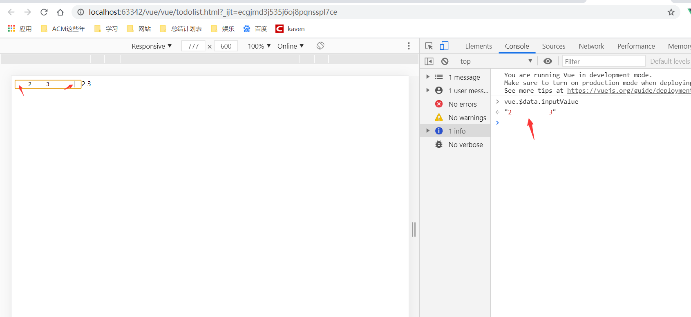Click the address bar URL
The image size is (691, 317).
(x=213, y=12)
